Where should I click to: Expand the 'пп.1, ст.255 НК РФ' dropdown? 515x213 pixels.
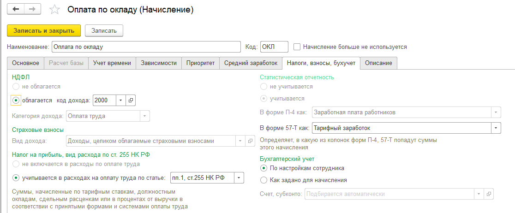point(239,178)
